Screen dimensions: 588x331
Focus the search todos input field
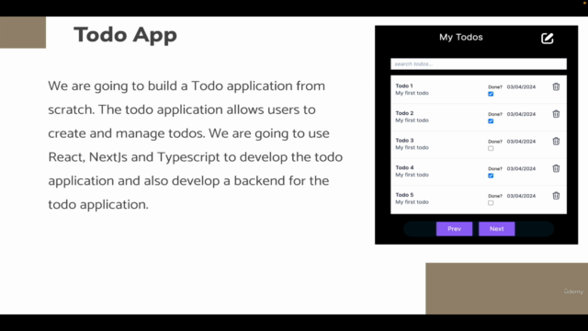(479, 63)
